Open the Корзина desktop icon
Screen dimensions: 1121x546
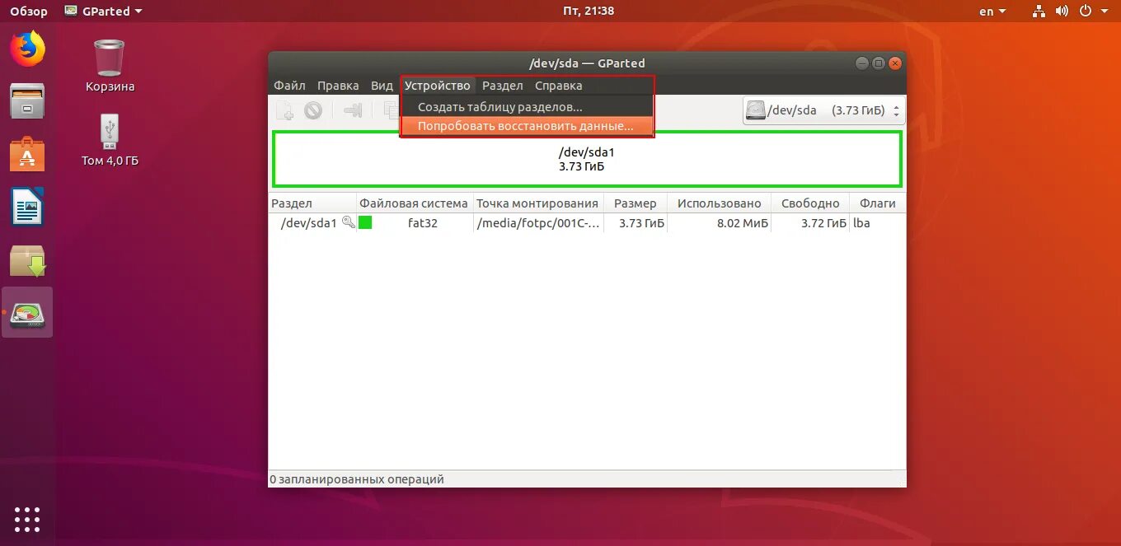point(110,66)
